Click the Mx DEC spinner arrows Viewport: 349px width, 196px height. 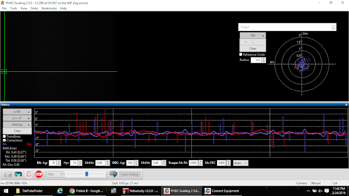pos(228,163)
